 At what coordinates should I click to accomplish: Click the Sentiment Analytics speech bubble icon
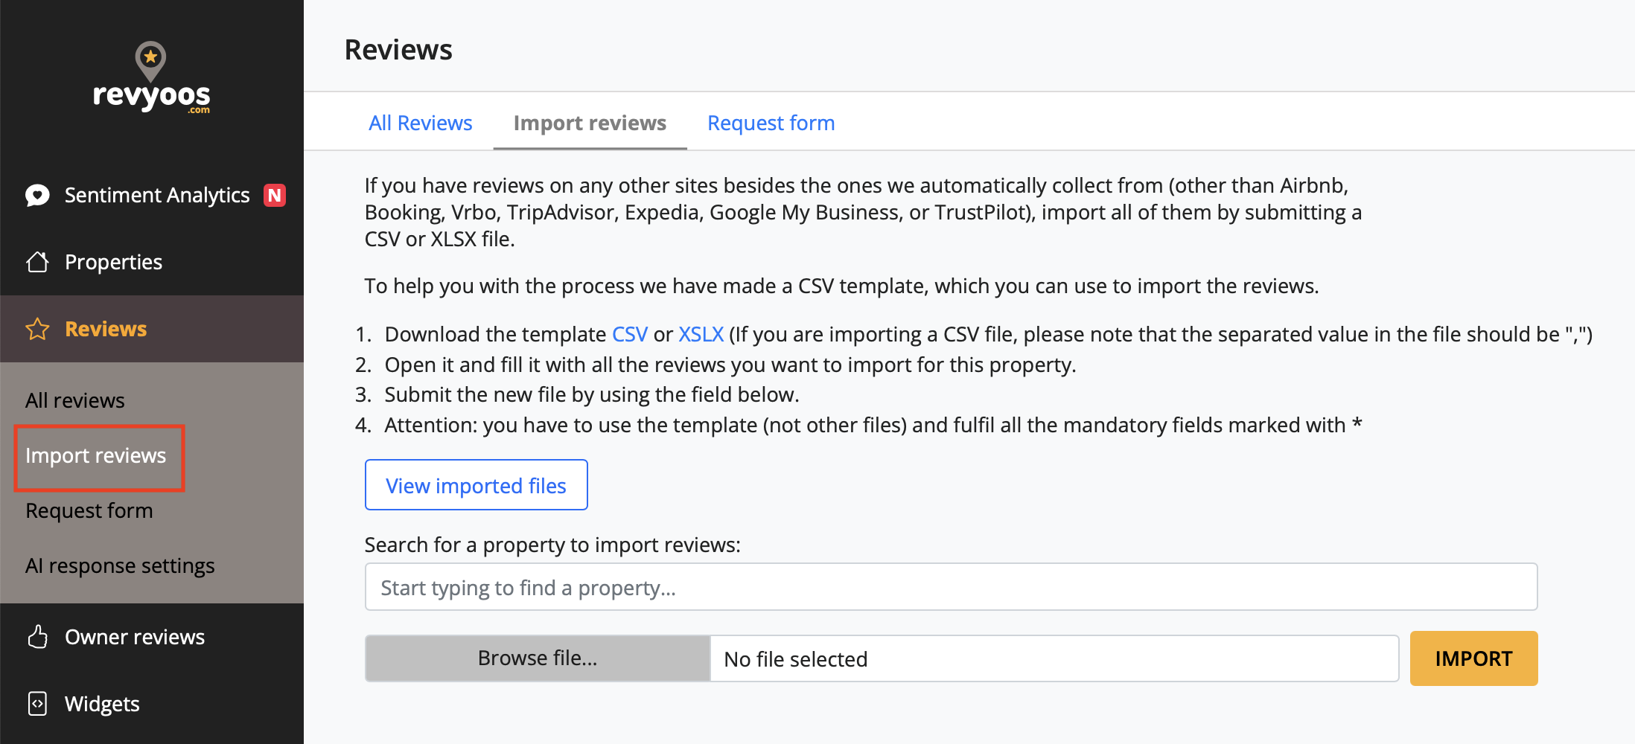click(37, 196)
